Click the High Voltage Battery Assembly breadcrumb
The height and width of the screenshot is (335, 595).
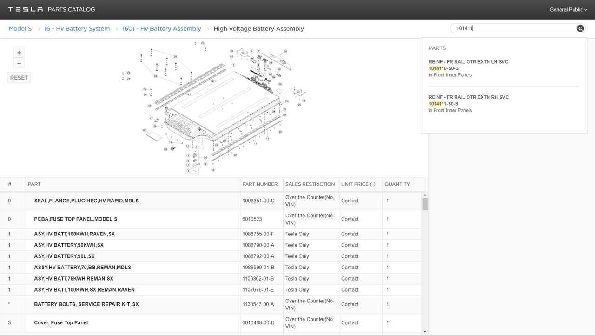[259, 28]
